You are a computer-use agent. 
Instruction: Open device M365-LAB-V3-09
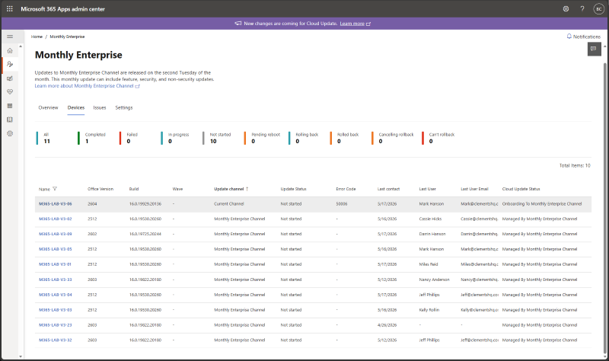(55, 234)
